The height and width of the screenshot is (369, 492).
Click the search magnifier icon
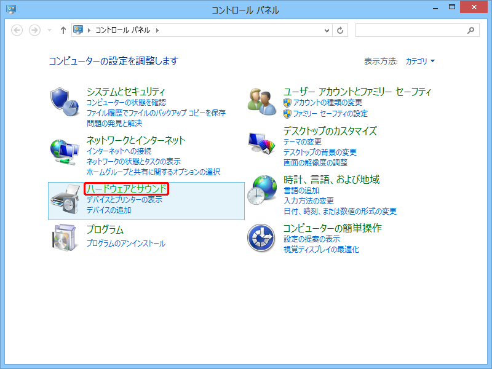coord(470,30)
